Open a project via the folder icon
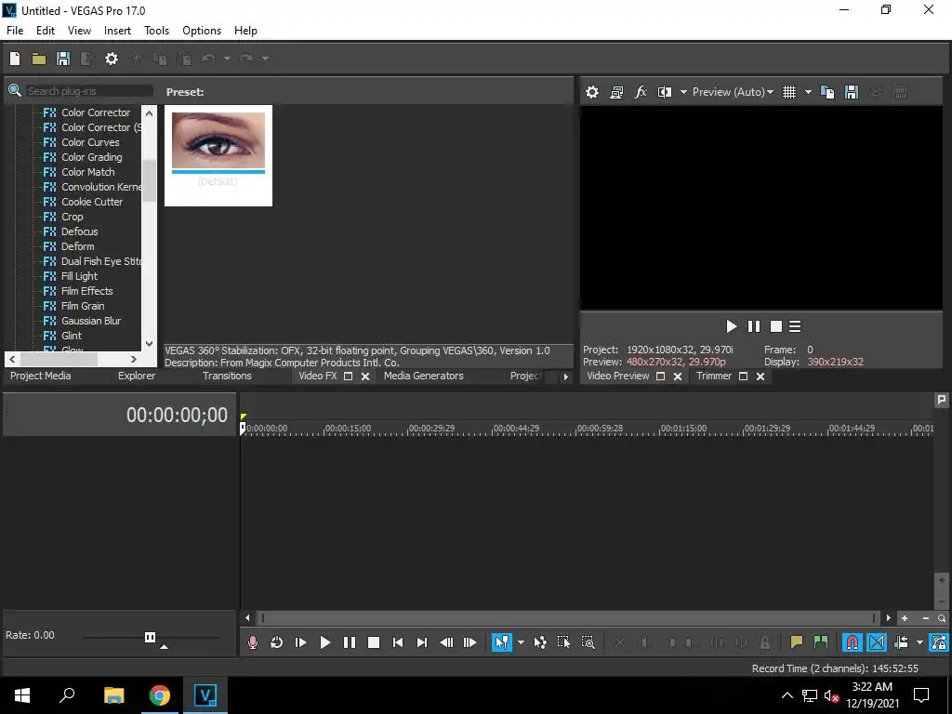Screen dimensions: 952x714 point(39,59)
